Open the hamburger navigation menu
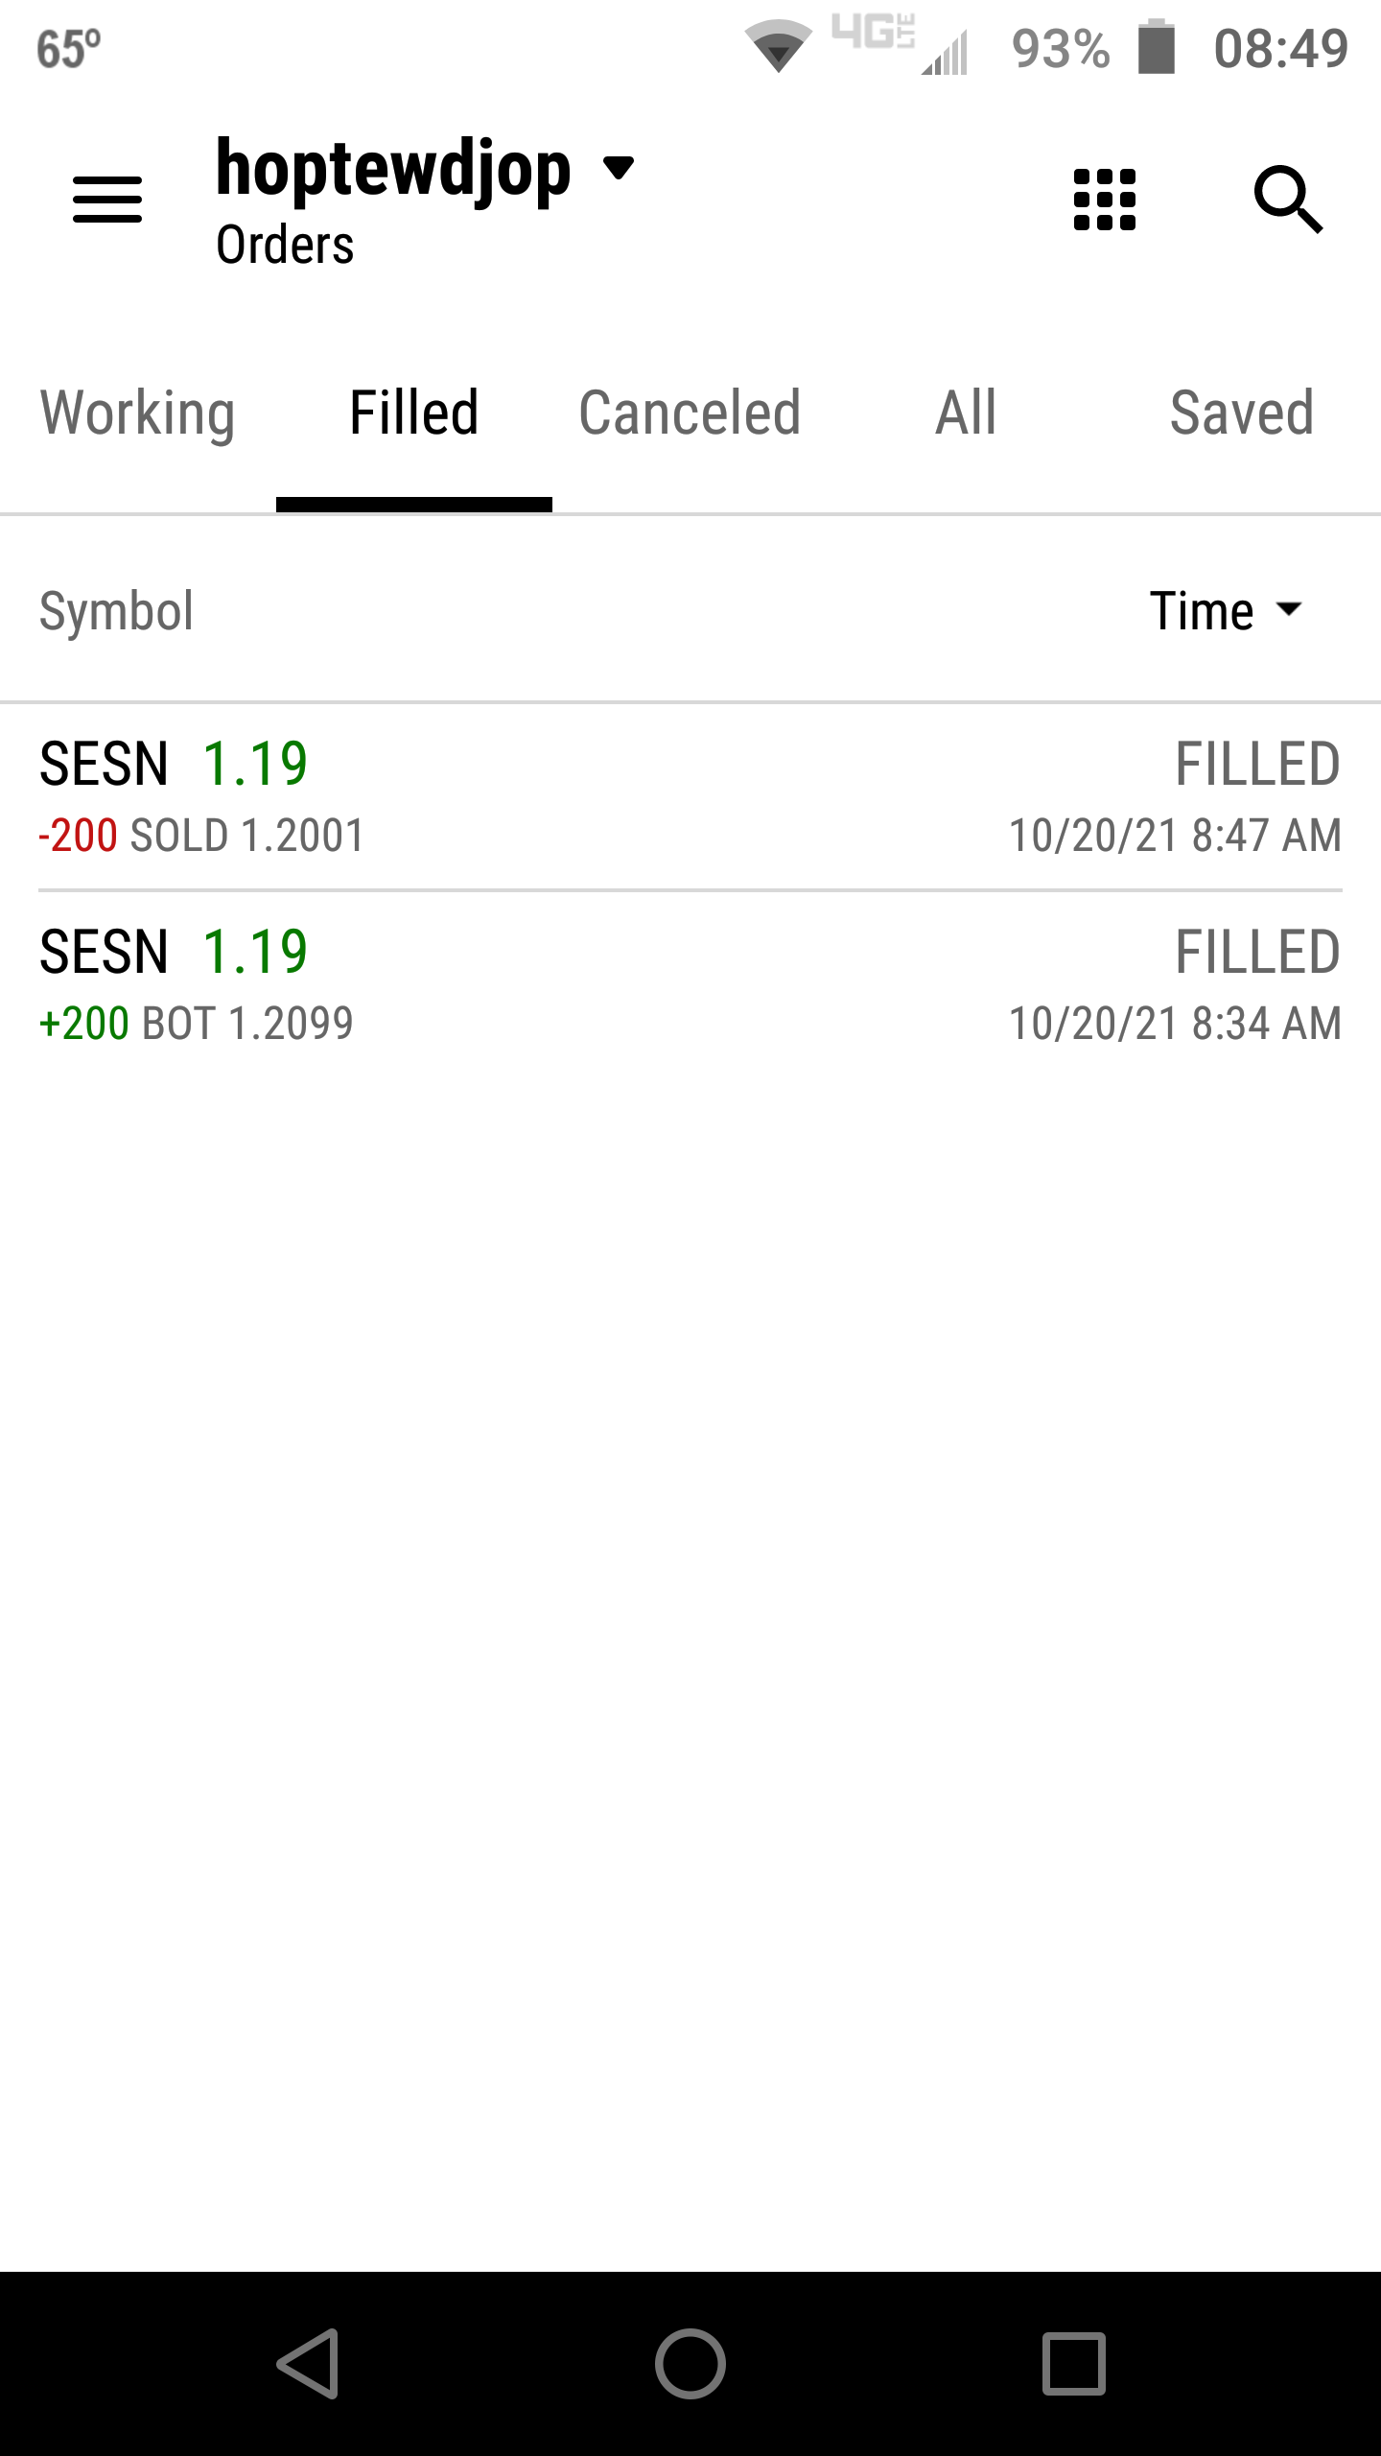The image size is (1381, 2456). pyautogui.click(x=107, y=200)
